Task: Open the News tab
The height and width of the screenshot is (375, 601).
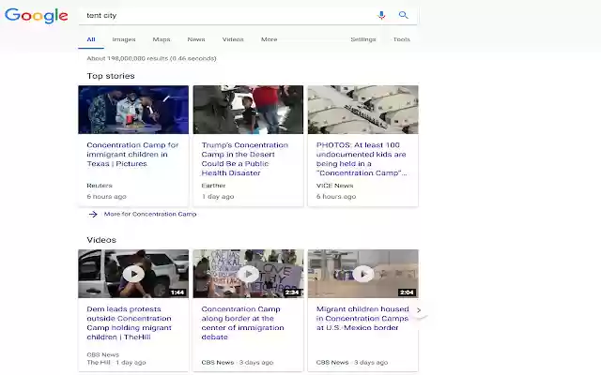Action: (196, 39)
